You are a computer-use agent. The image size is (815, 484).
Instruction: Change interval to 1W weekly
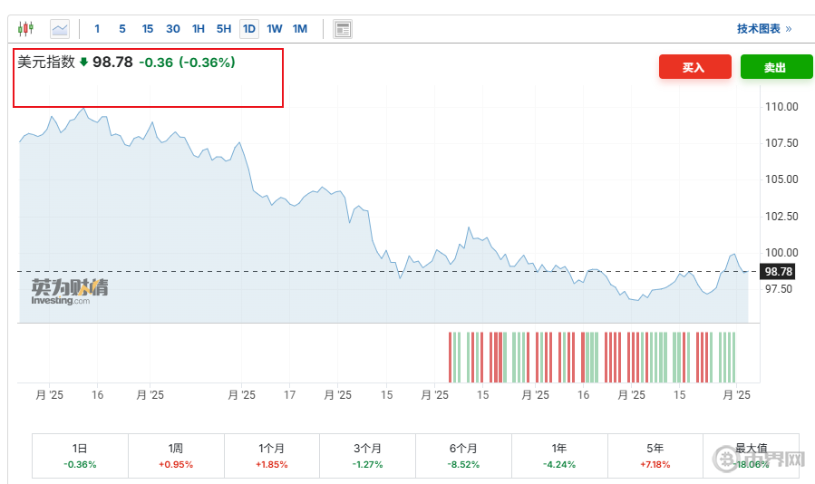[x=274, y=29]
